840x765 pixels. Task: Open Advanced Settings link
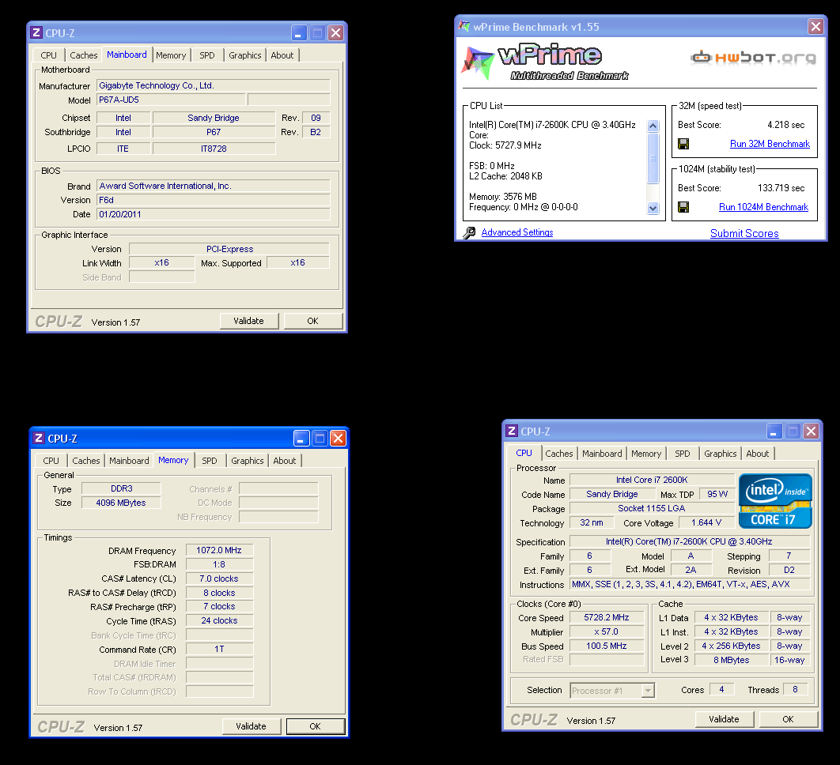coord(517,232)
